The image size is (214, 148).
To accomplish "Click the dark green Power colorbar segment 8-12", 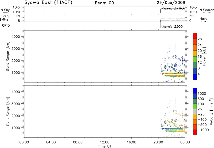I will click(195, 65).
